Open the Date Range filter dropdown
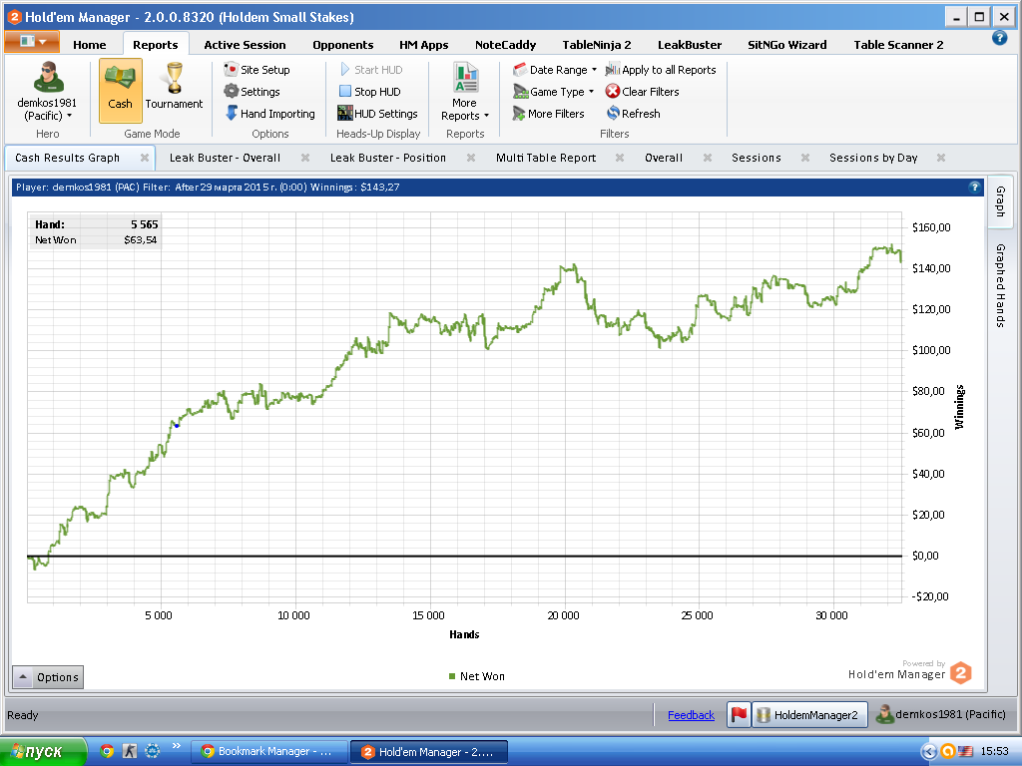This screenshot has height=766, width=1022. (x=555, y=70)
